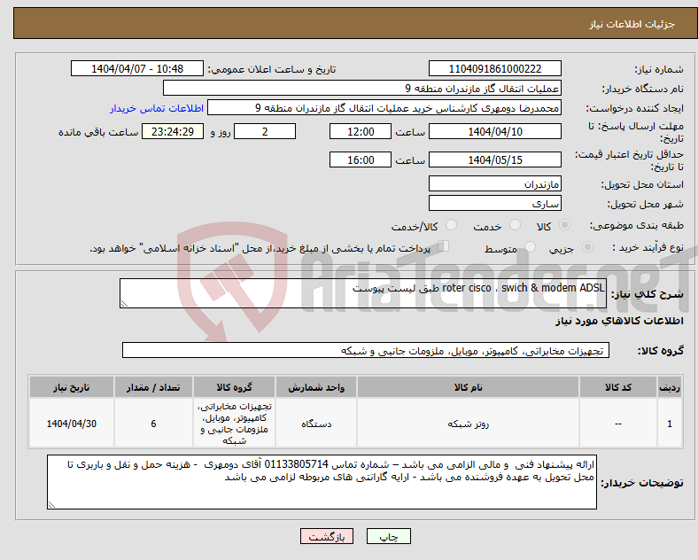The width and height of the screenshot is (698, 560).
Task: Click response deadline date 1404/04/10
Action: click(494, 131)
